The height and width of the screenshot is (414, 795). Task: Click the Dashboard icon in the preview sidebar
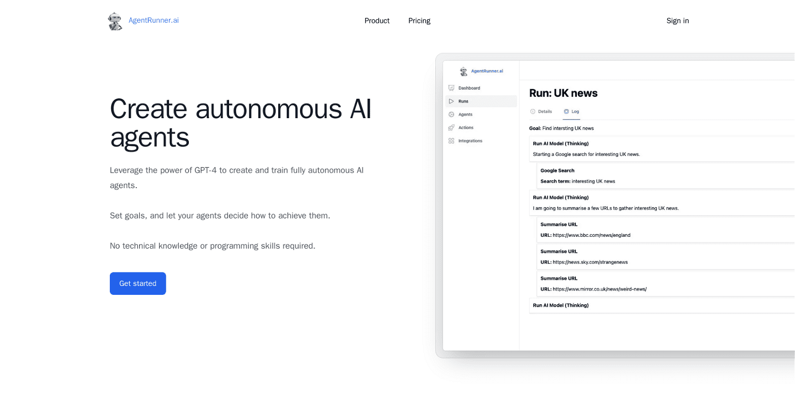(451, 88)
